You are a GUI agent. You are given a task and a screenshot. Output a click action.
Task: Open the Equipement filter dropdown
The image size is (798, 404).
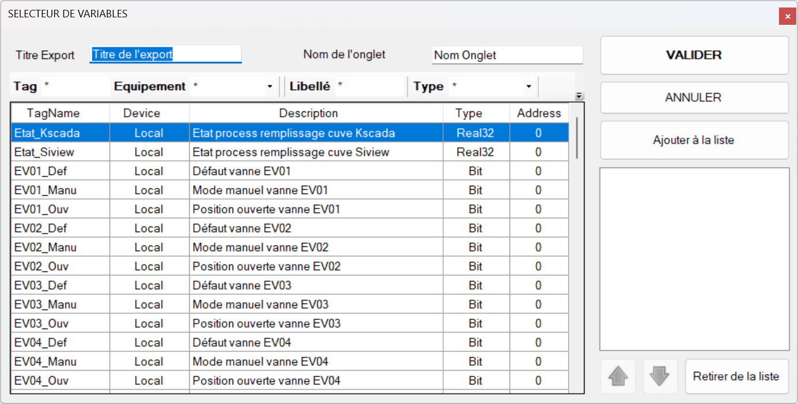point(270,86)
